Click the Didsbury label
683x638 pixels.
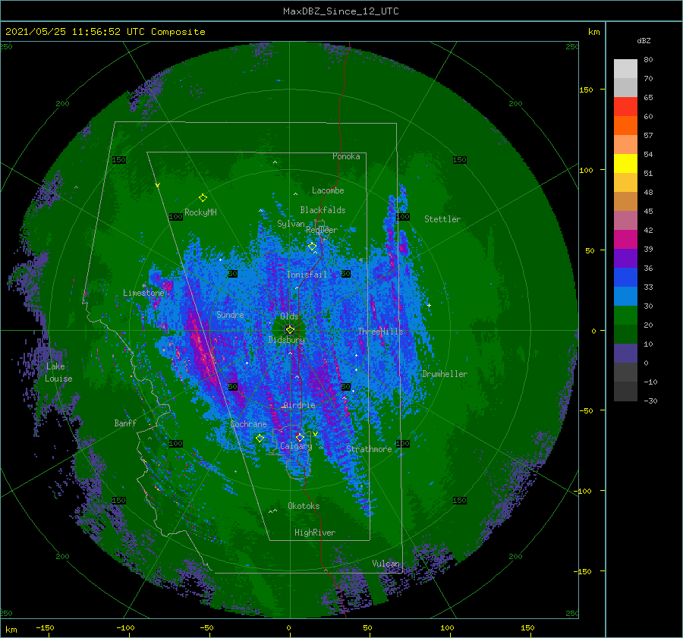pyautogui.click(x=287, y=340)
